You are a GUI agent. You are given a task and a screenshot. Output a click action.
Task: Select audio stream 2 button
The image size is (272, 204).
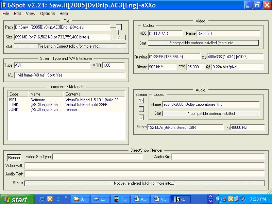pos(141,109)
